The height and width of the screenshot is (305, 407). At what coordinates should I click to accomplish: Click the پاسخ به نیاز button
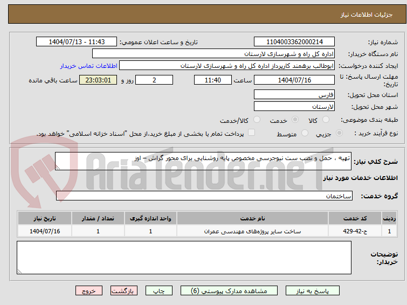tap(313, 291)
